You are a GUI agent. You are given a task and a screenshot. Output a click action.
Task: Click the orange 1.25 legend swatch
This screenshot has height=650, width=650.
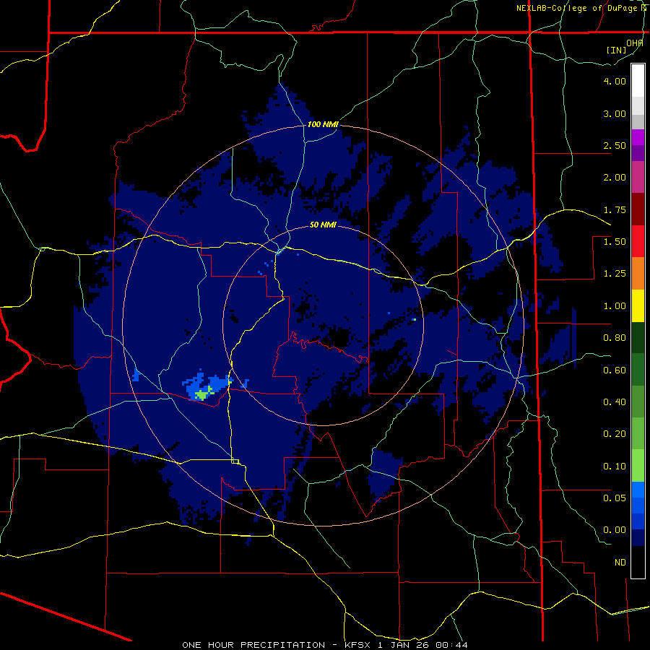pyautogui.click(x=638, y=273)
